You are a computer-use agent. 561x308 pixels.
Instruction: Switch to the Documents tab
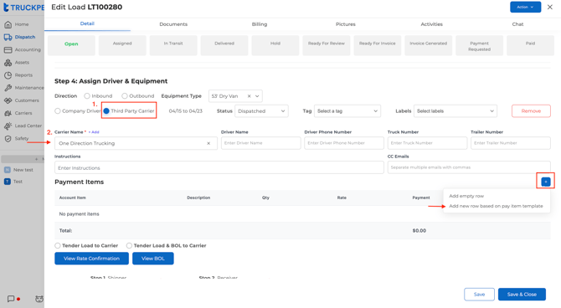pyautogui.click(x=173, y=24)
